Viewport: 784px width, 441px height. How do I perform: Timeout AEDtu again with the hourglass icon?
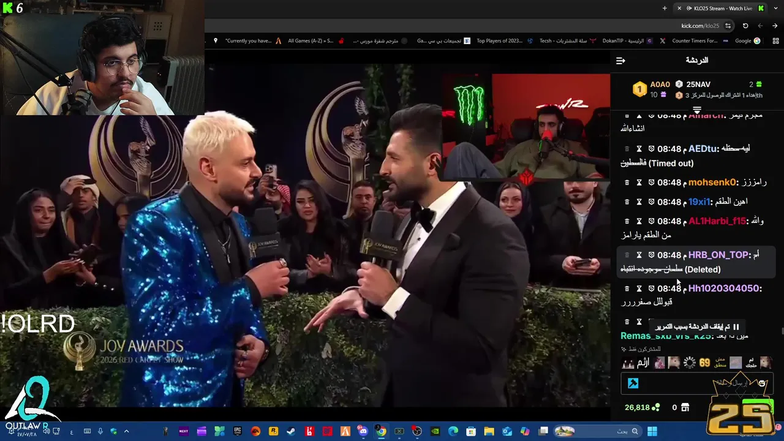639,149
